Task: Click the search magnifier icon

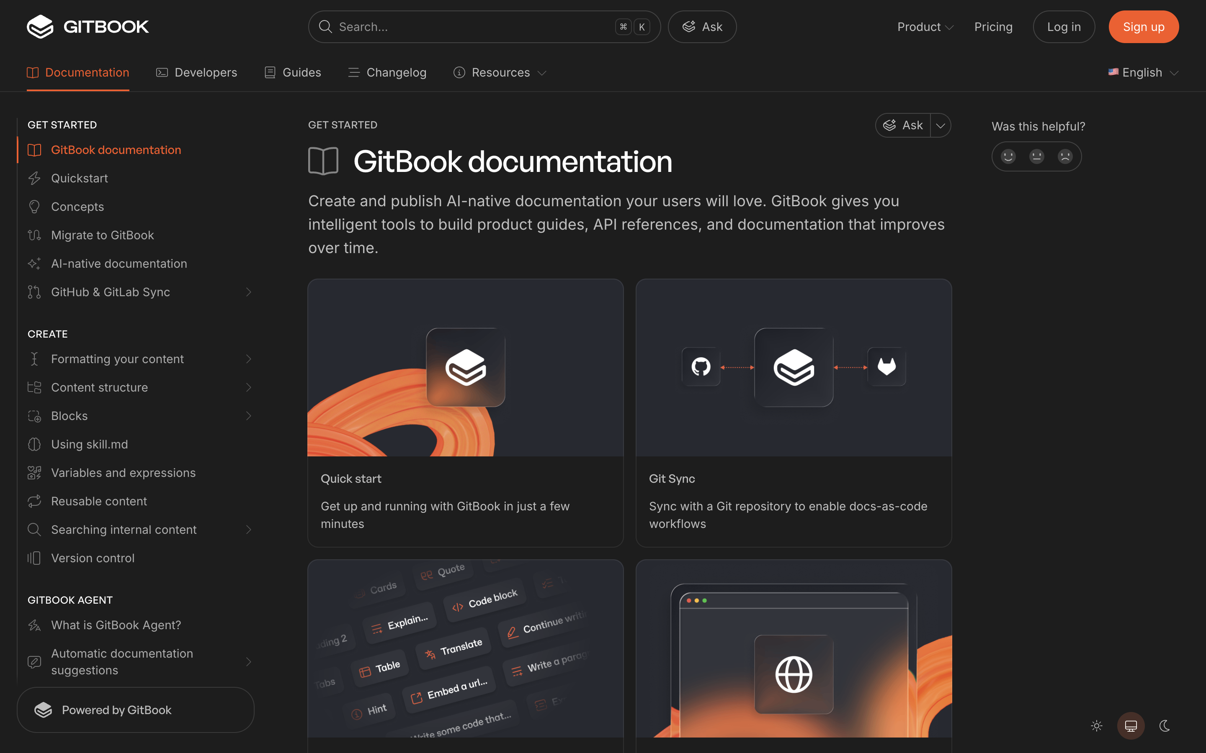Action: tap(325, 26)
